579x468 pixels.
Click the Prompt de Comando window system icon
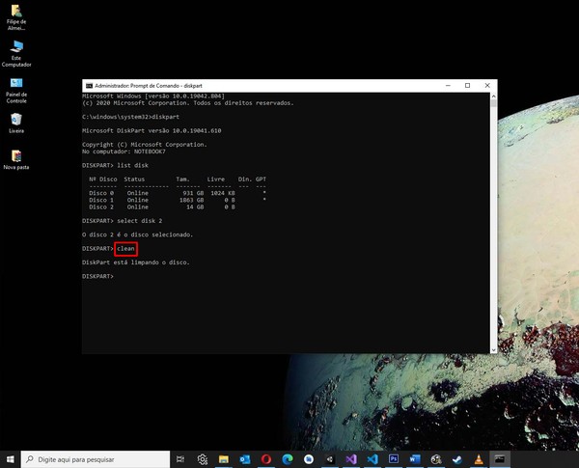coord(89,85)
